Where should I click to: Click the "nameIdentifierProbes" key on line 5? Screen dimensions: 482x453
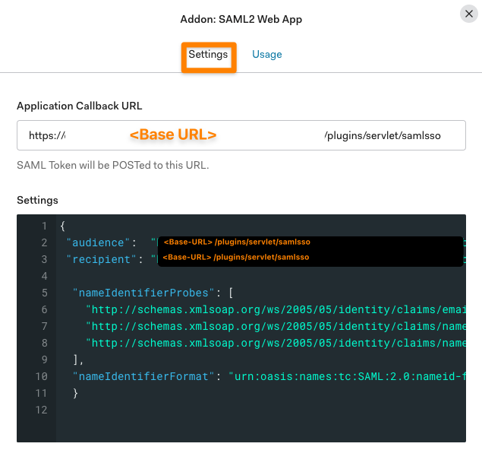point(143,293)
